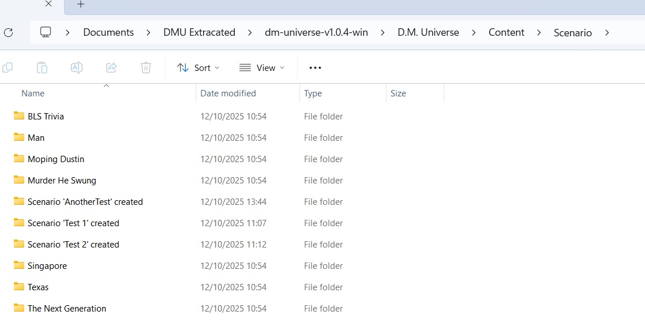
Task: Sort by the Date modified column header
Action: point(228,93)
